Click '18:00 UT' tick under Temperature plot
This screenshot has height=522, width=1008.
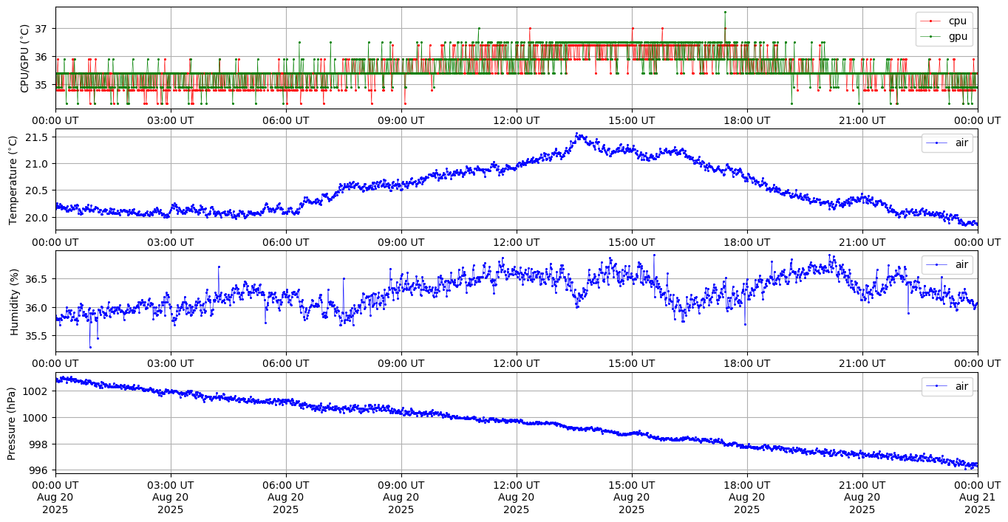coord(747,242)
